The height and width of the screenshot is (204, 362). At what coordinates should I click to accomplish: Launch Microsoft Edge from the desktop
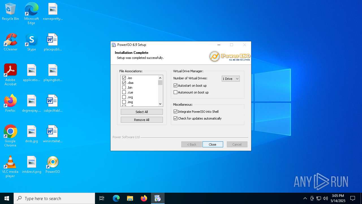click(x=31, y=13)
